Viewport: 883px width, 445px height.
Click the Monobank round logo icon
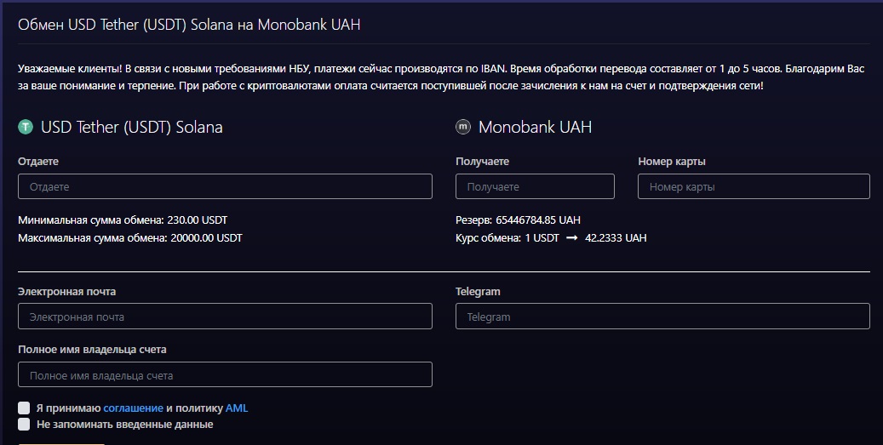[x=463, y=127]
